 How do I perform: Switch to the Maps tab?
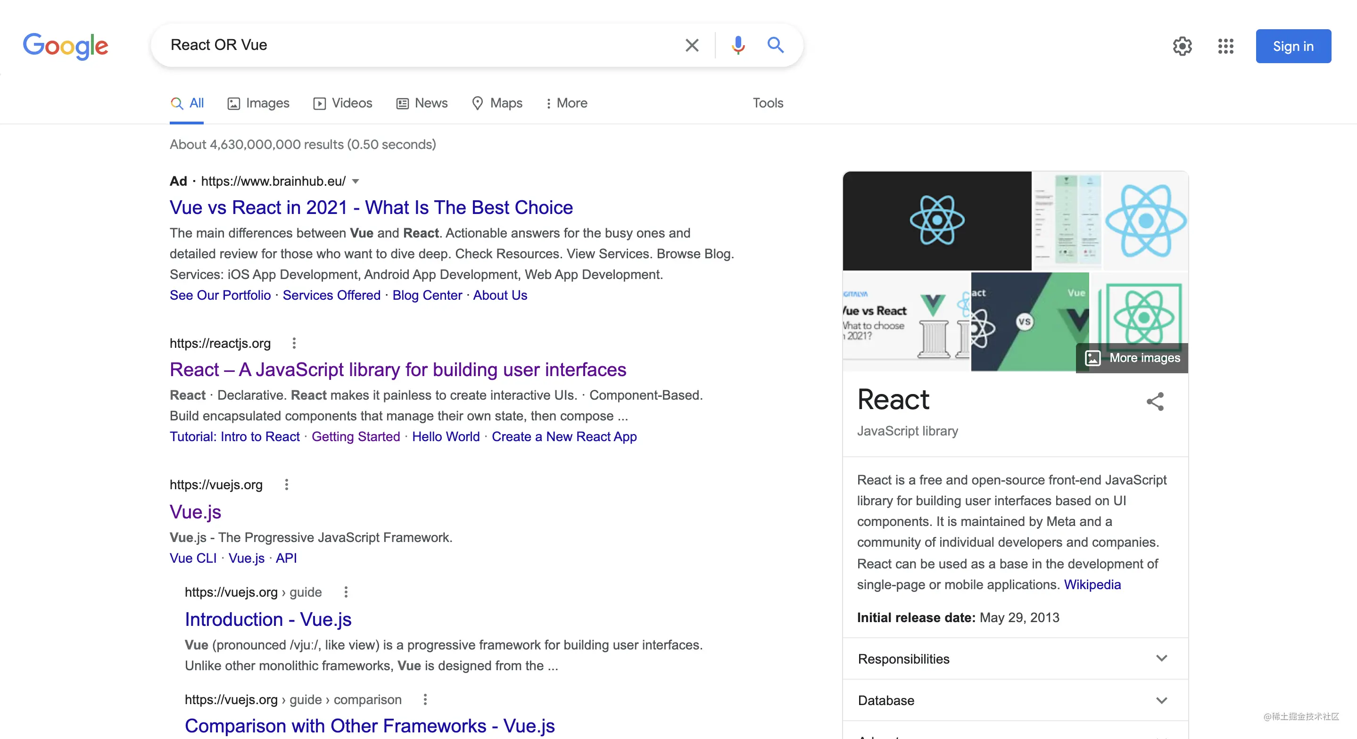[x=497, y=103]
